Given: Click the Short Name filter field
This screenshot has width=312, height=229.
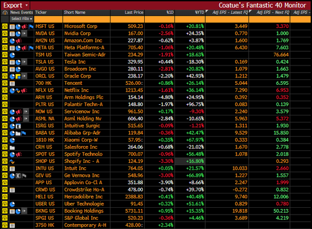Looking at the screenshot, I should pos(86,19).
